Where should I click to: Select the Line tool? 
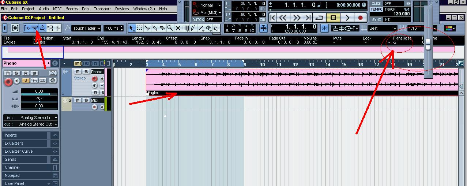click(201, 28)
